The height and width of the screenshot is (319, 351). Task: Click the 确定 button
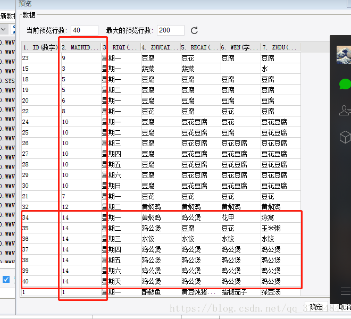(x=316, y=307)
